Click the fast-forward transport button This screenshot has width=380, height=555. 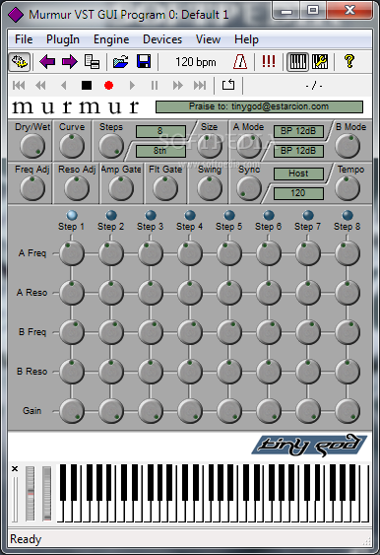[x=178, y=86]
